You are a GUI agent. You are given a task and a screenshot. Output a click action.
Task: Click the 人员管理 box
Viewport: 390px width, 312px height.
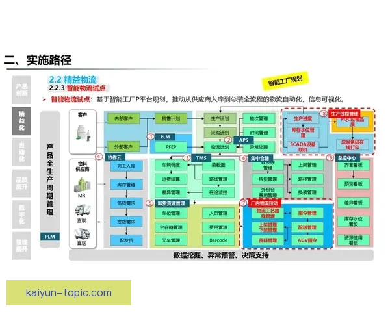coord(218,213)
